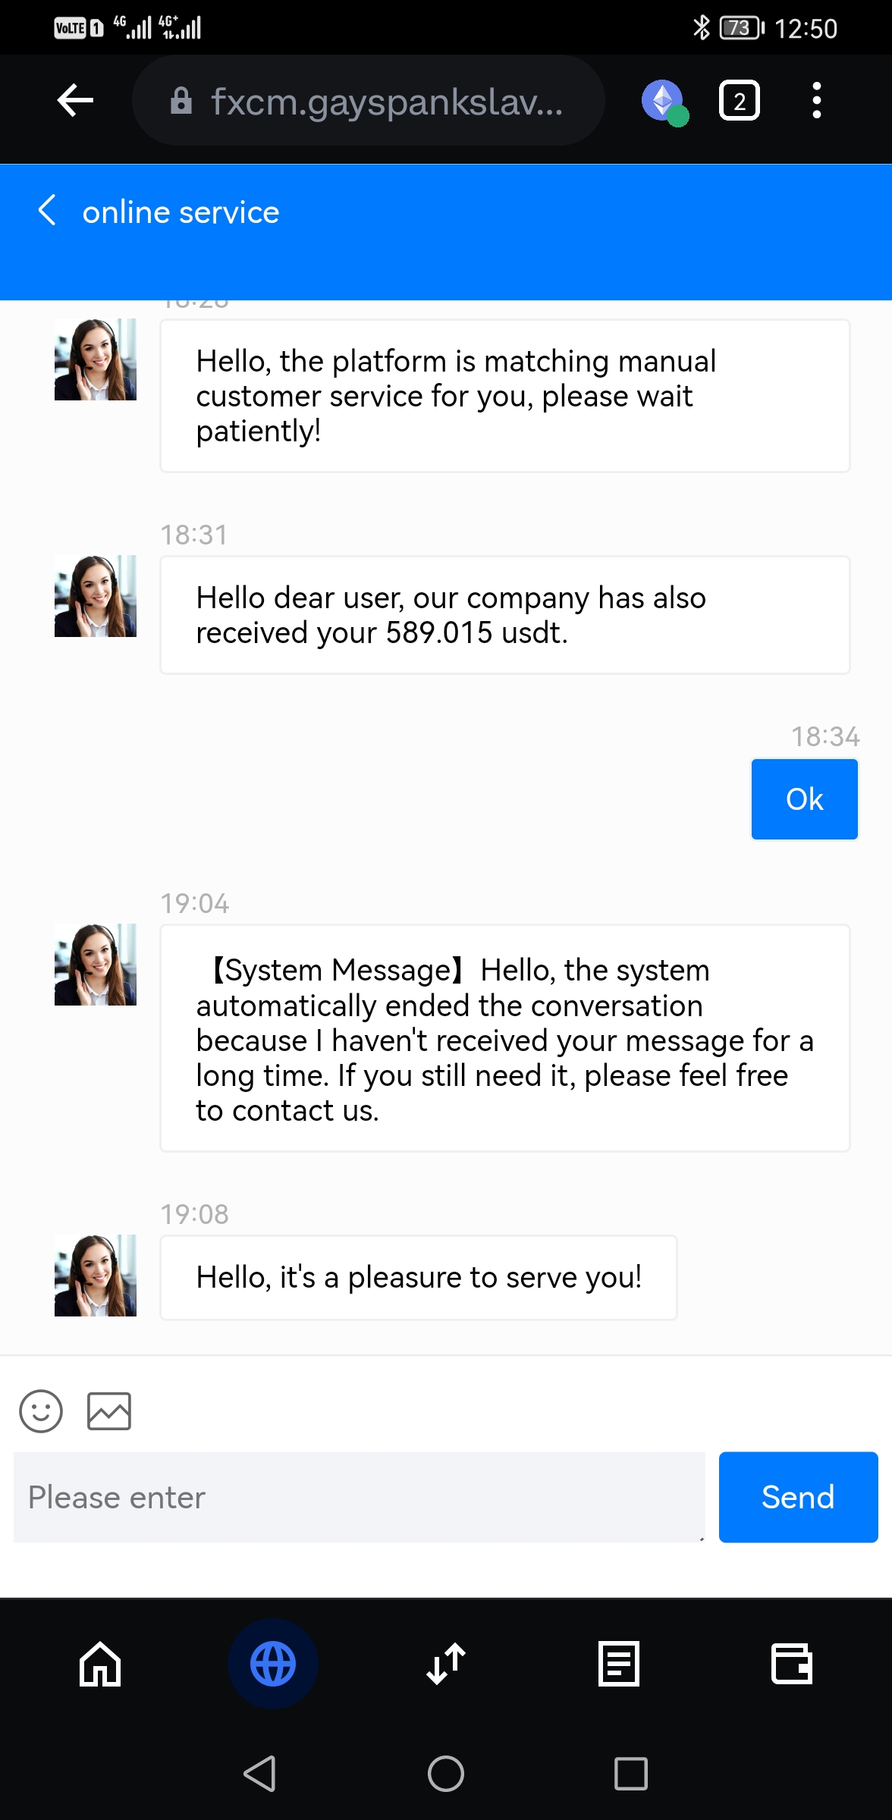This screenshot has height=1820, width=892.
Task: Tap Android back navigation triangle
Action: click(260, 1774)
